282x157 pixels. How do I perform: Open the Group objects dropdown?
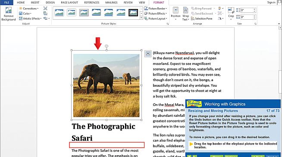point(220,13)
